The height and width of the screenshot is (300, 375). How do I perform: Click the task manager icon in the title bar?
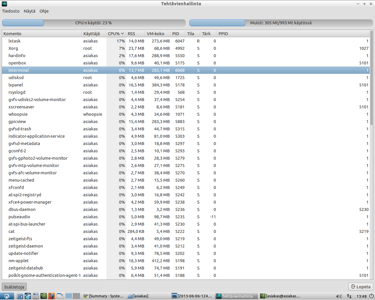coord(4,4)
